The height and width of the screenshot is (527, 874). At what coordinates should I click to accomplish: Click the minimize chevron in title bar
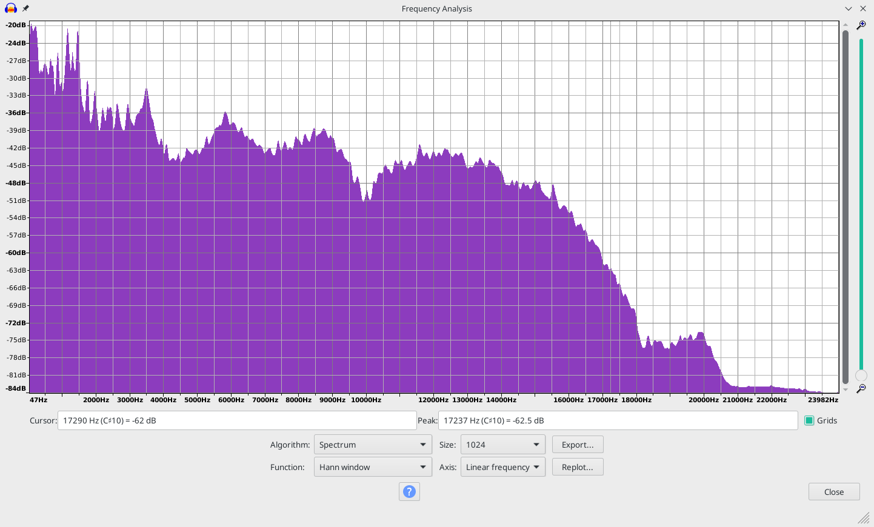pyautogui.click(x=849, y=8)
